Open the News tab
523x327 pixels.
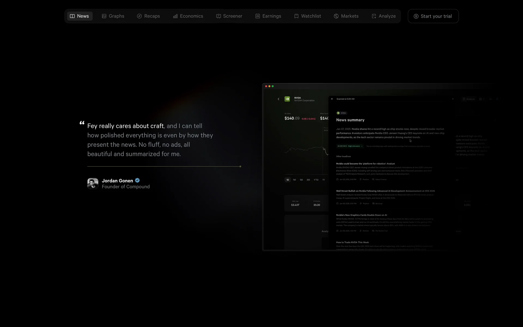click(x=80, y=16)
